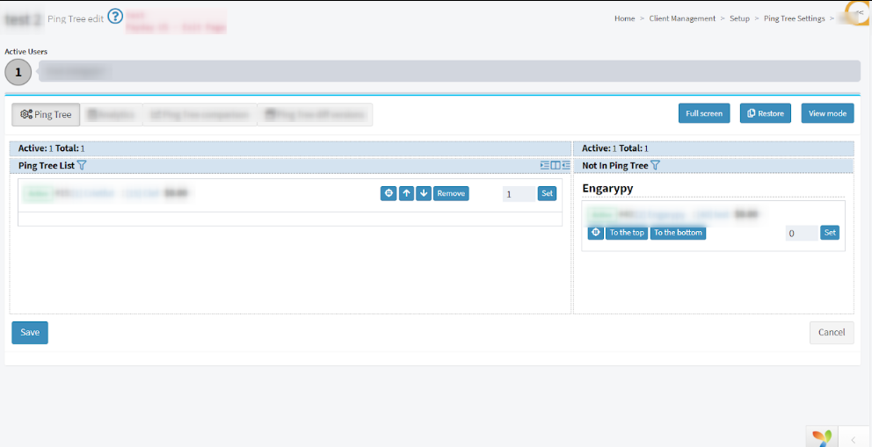The height and width of the screenshot is (447, 872).
Task: Switch to the Ping Tree tab
Action: tap(47, 114)
